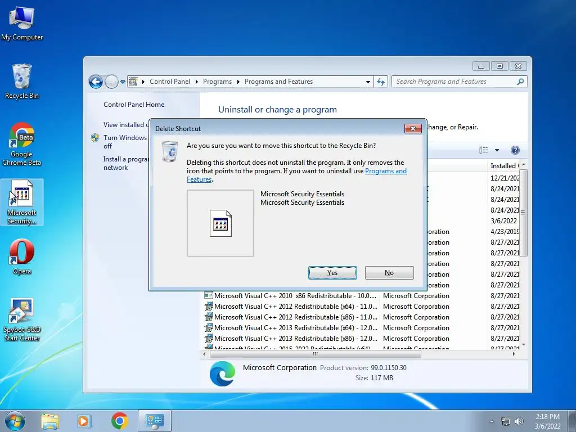Select Programs and Features in breadcrumb
Image resolution: width=576 pixels, height=432 pixels.
coord(278,82)
